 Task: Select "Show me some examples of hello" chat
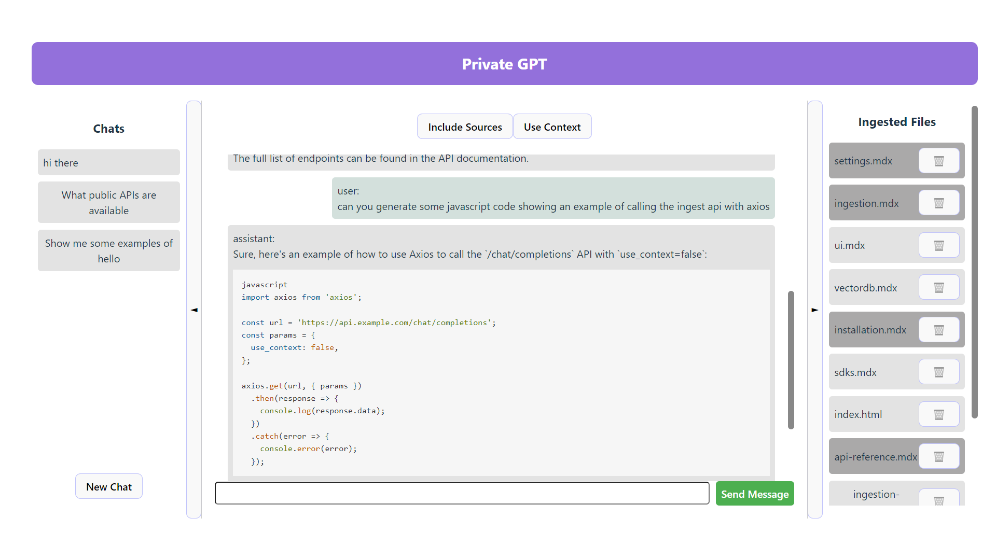coord(108,251)
